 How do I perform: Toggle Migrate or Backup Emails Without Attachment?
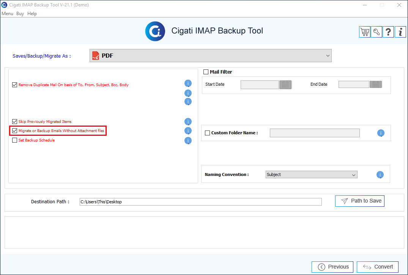click(x=14, y=130)
